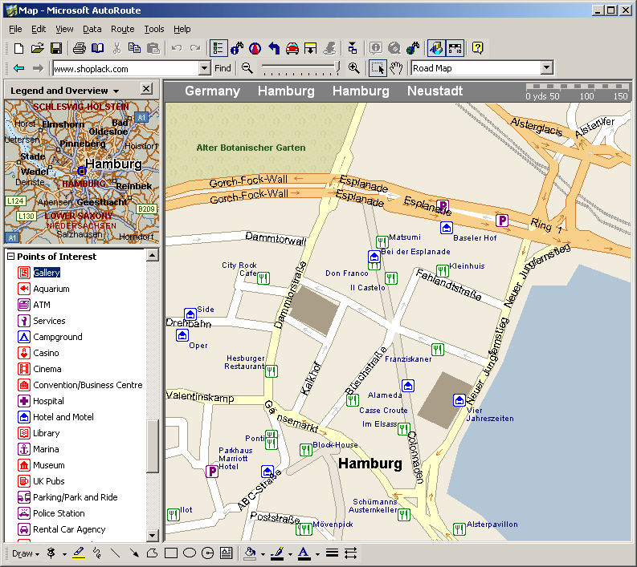Select the Pushpin drawing tool
Screen dimensions: 637x567
[x=51, y=553]
